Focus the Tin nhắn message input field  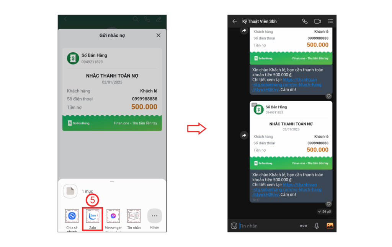tap(268, 226)
